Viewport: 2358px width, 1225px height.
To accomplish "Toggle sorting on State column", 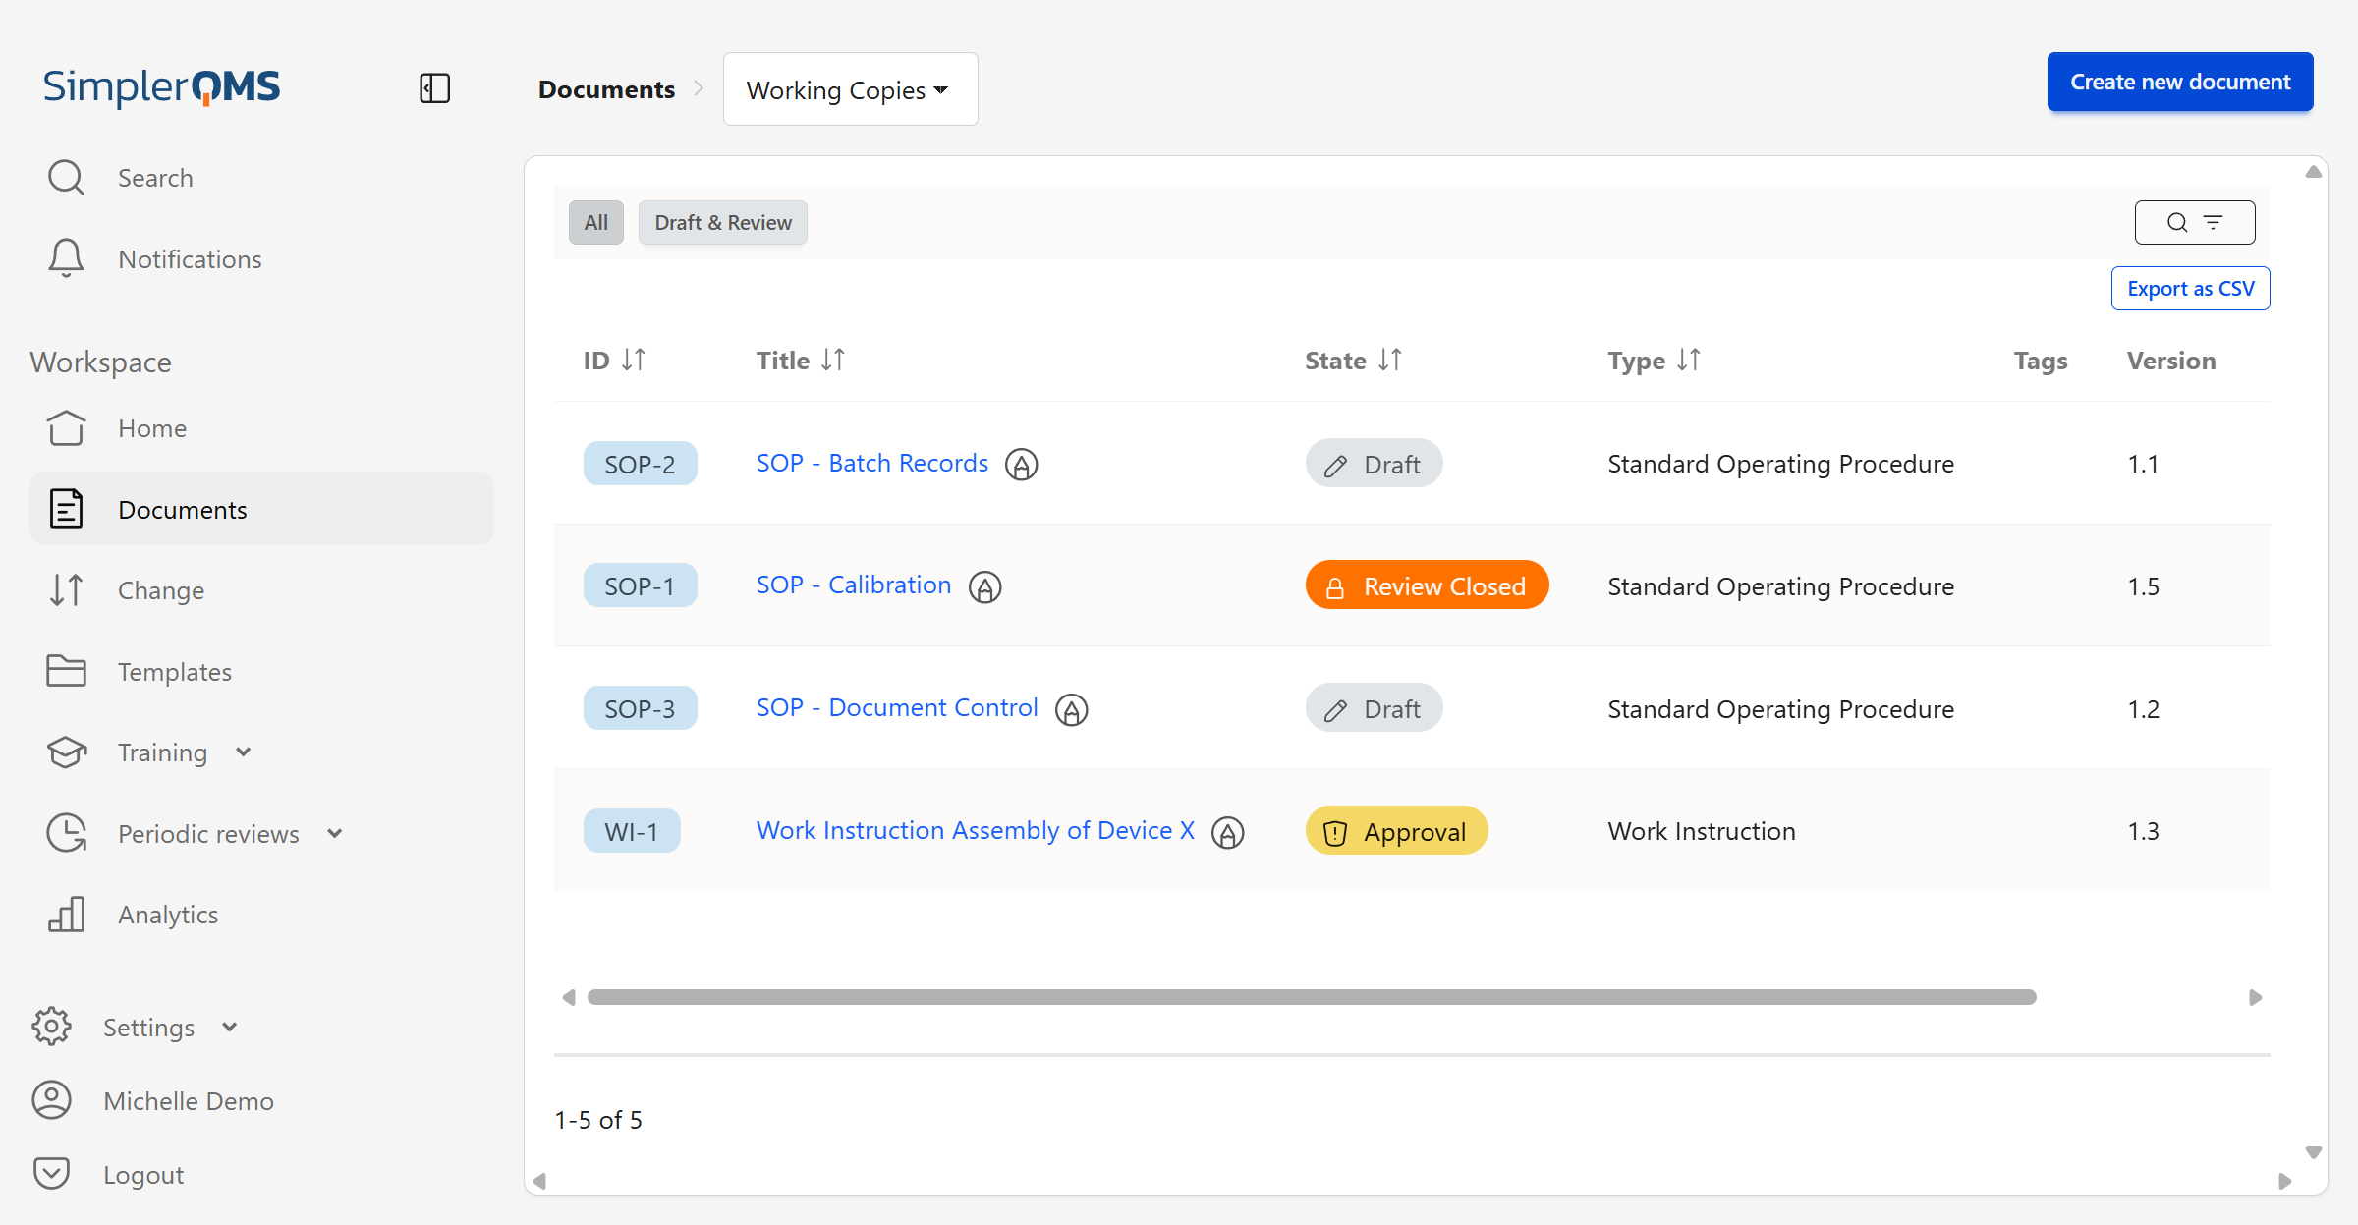I will point(1389,361).
